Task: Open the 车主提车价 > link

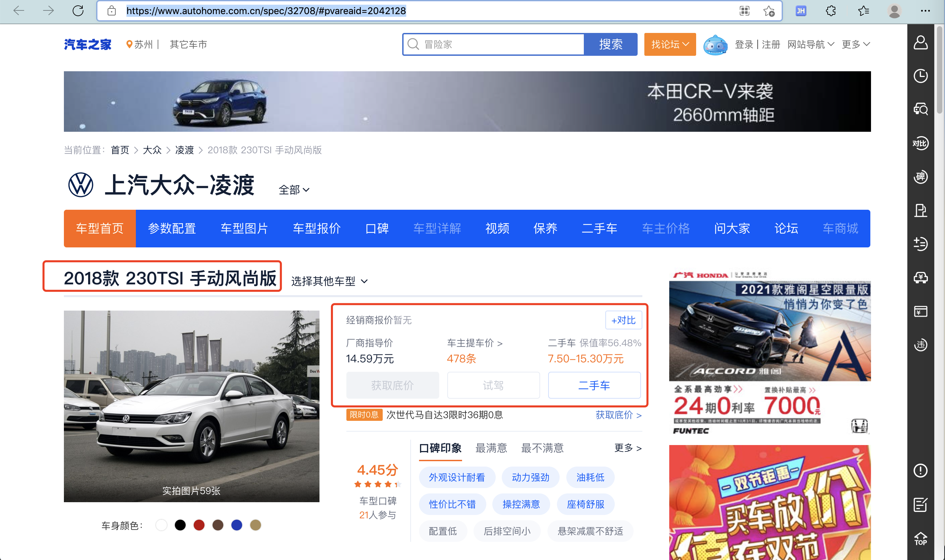Action: [475, 343]
